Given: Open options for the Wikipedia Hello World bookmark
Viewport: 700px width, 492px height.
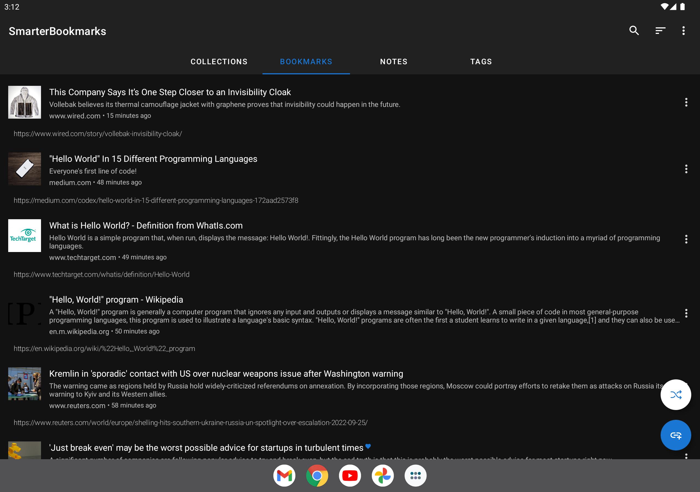Looking at the screenshot, I should pyautogui.click(x=686, y=313).
